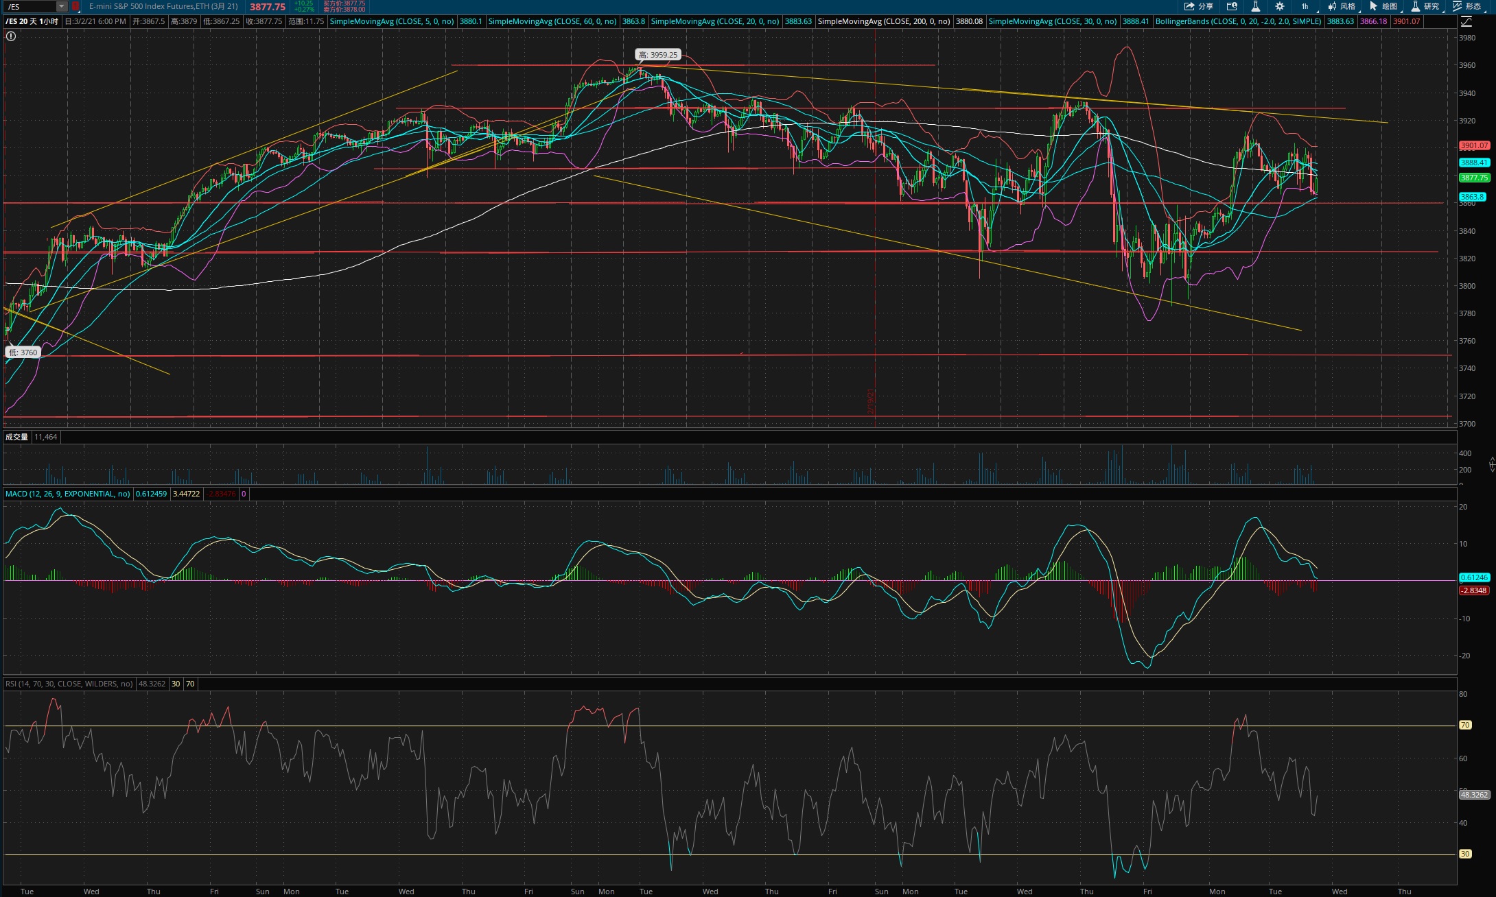Screen dimensions: 1496x897
Task: Click RSI value 48.3262 in study header
Action: click(152, 684)
